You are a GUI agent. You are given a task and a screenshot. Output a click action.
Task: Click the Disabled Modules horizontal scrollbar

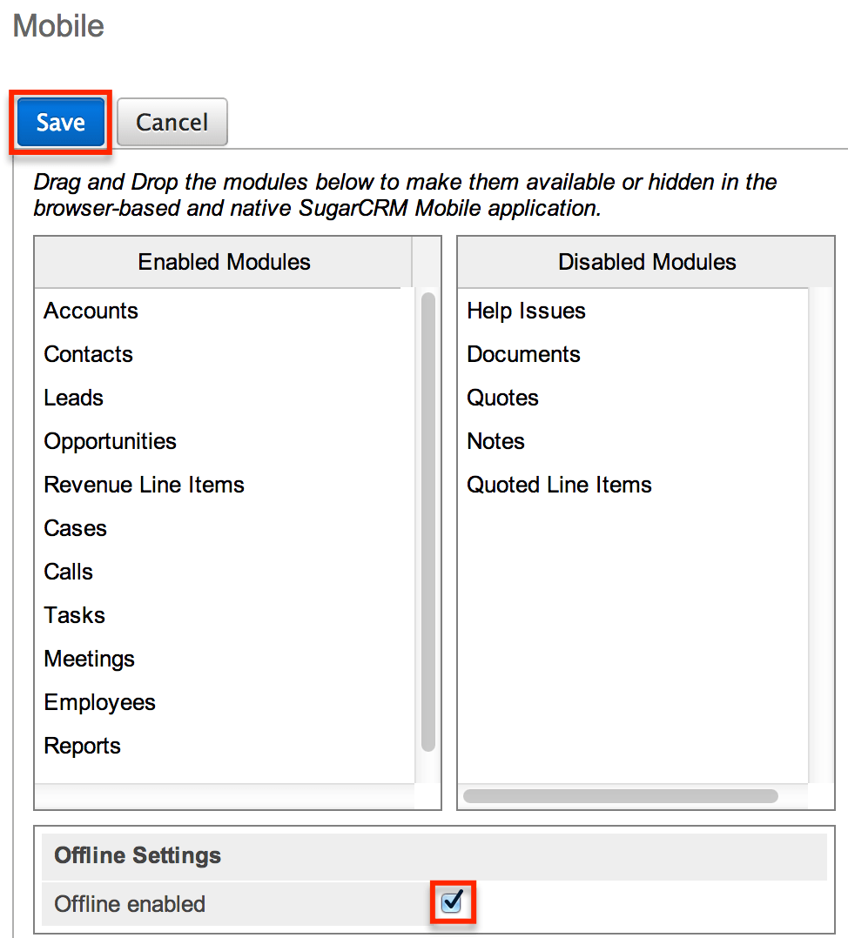[621, 796]
